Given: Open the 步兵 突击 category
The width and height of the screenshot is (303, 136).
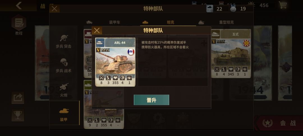Looking at the screenshot, I should click(64, 41).
